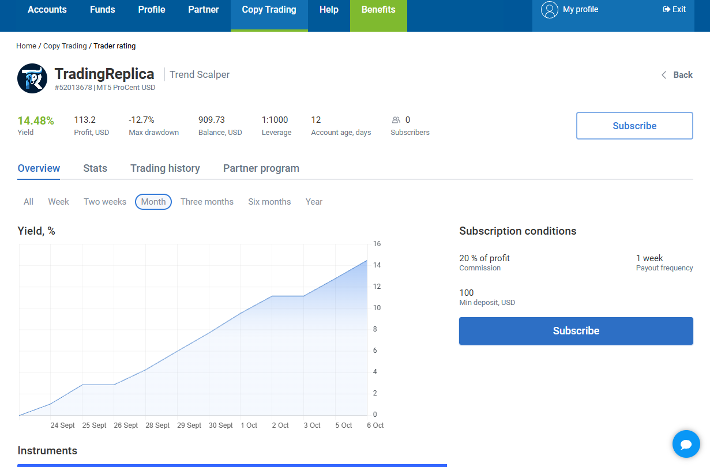
Task: Select the All period filter
Action: 28,202
